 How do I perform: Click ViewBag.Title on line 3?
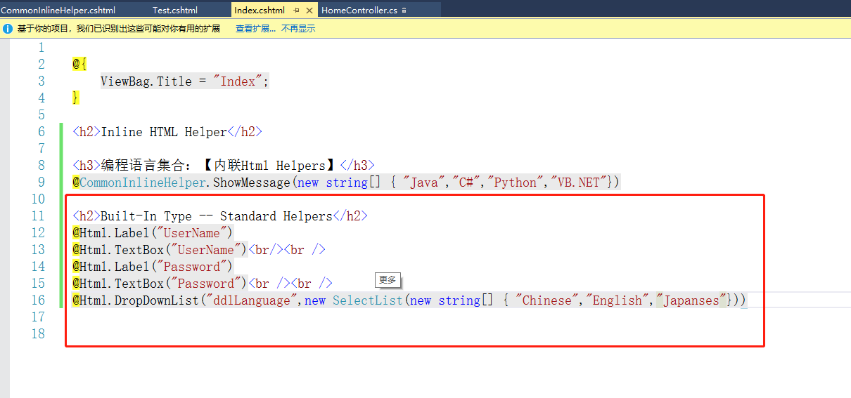(x=146, y=81)
